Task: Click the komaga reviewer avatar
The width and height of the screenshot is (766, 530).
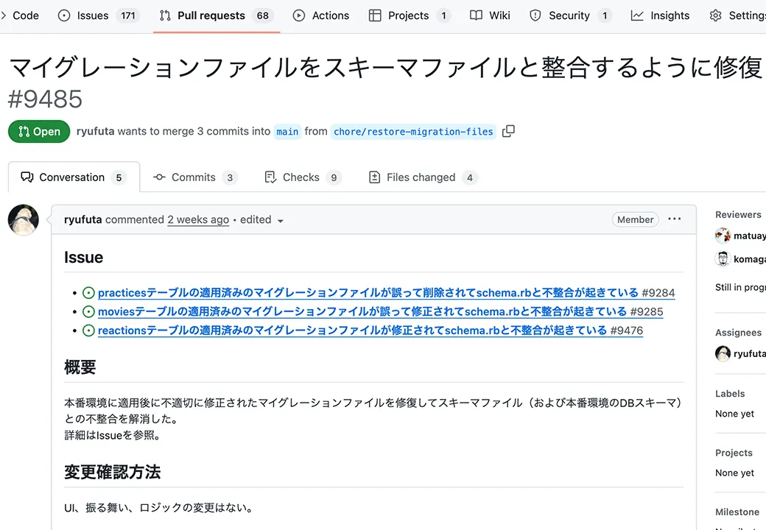Action: coord(723,258)
